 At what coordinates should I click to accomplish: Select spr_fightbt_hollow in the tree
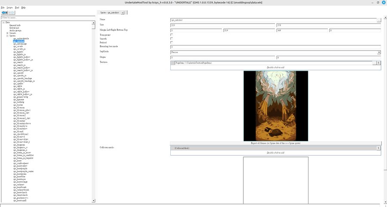click(x=22, y=57)
